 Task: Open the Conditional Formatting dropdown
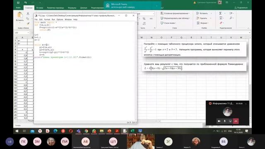coord(175,13)
